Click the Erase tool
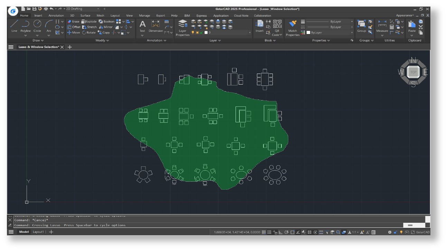447x251 pixels. 73,21
